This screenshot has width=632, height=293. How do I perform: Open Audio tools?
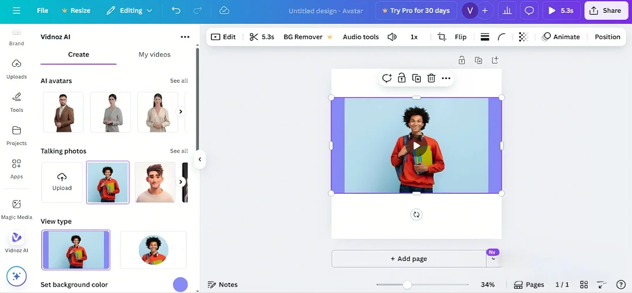(x=361, y=37)
